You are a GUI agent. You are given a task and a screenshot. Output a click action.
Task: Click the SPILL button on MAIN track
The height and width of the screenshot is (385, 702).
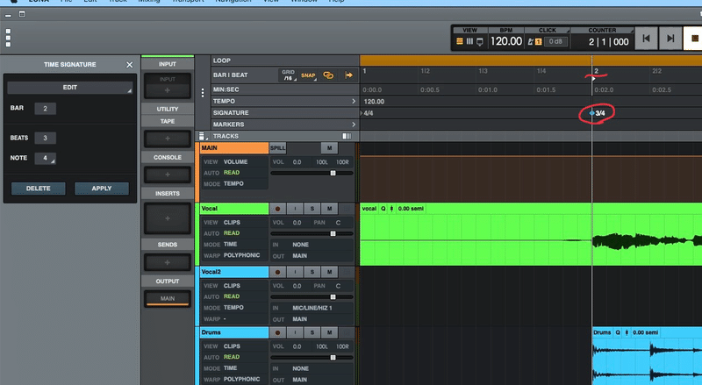(277, 148)
